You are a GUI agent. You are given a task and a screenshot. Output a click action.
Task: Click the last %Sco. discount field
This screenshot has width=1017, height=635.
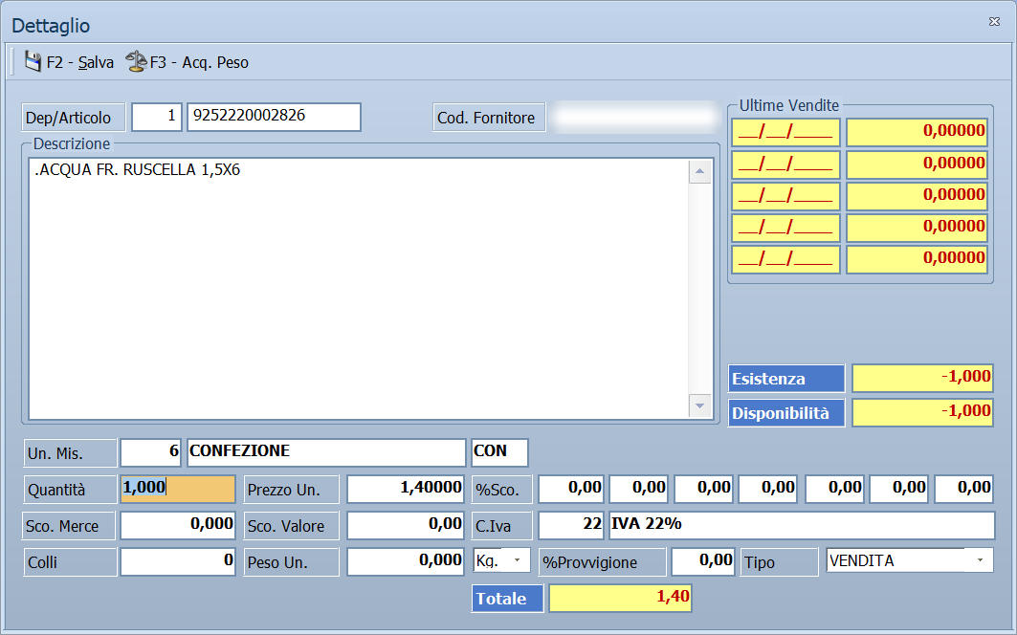pyautogui.click(x=964, y=489)
